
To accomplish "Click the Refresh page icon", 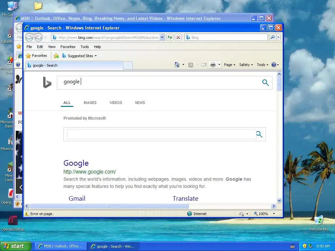I will tap(170, 37).
